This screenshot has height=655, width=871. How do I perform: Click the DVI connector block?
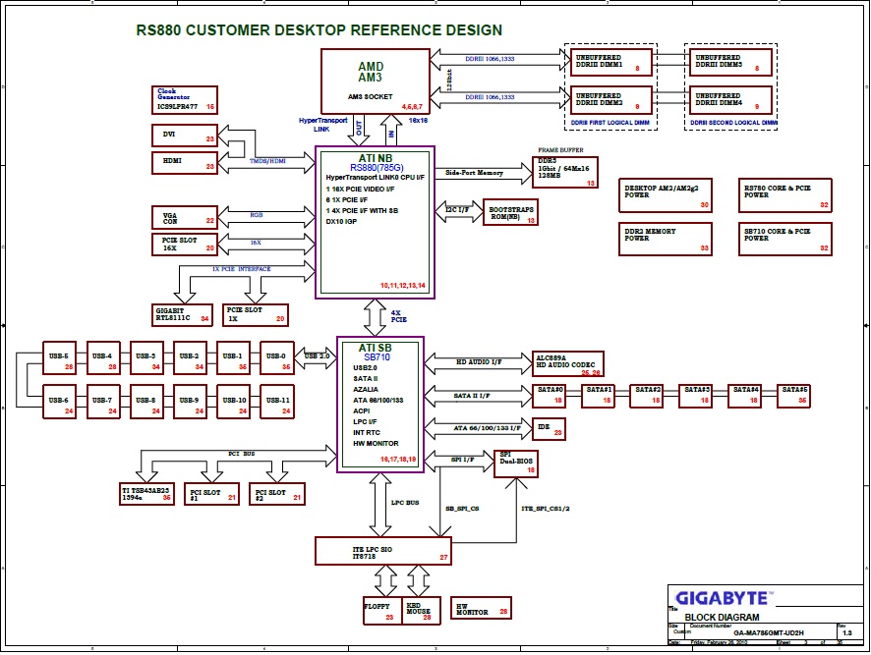pos(184,135)
